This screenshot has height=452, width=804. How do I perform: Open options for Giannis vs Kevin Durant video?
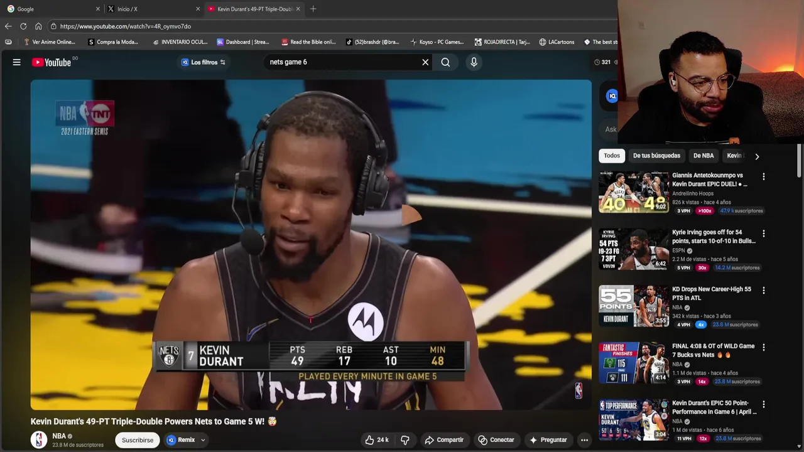point(764,177)
